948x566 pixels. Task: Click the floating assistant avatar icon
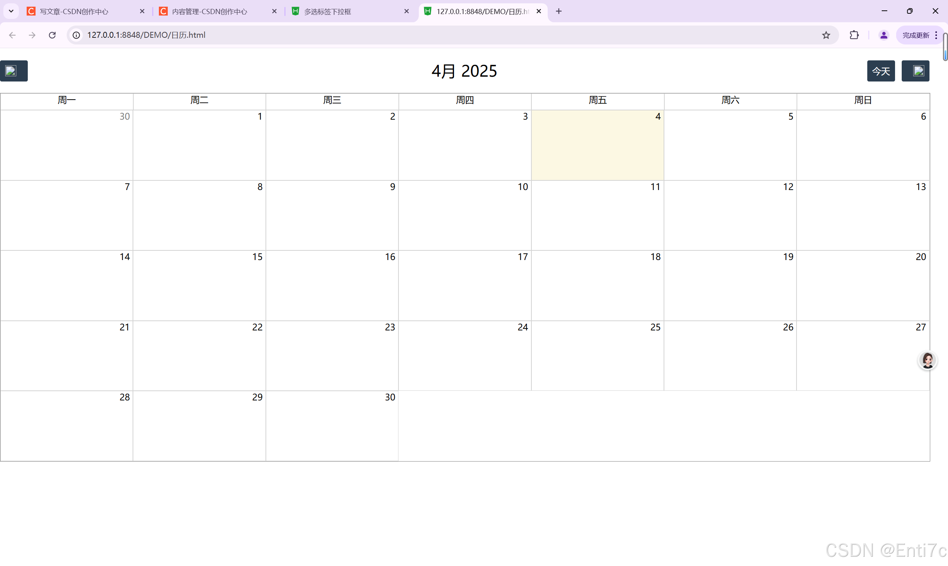[x=927, y=360]
